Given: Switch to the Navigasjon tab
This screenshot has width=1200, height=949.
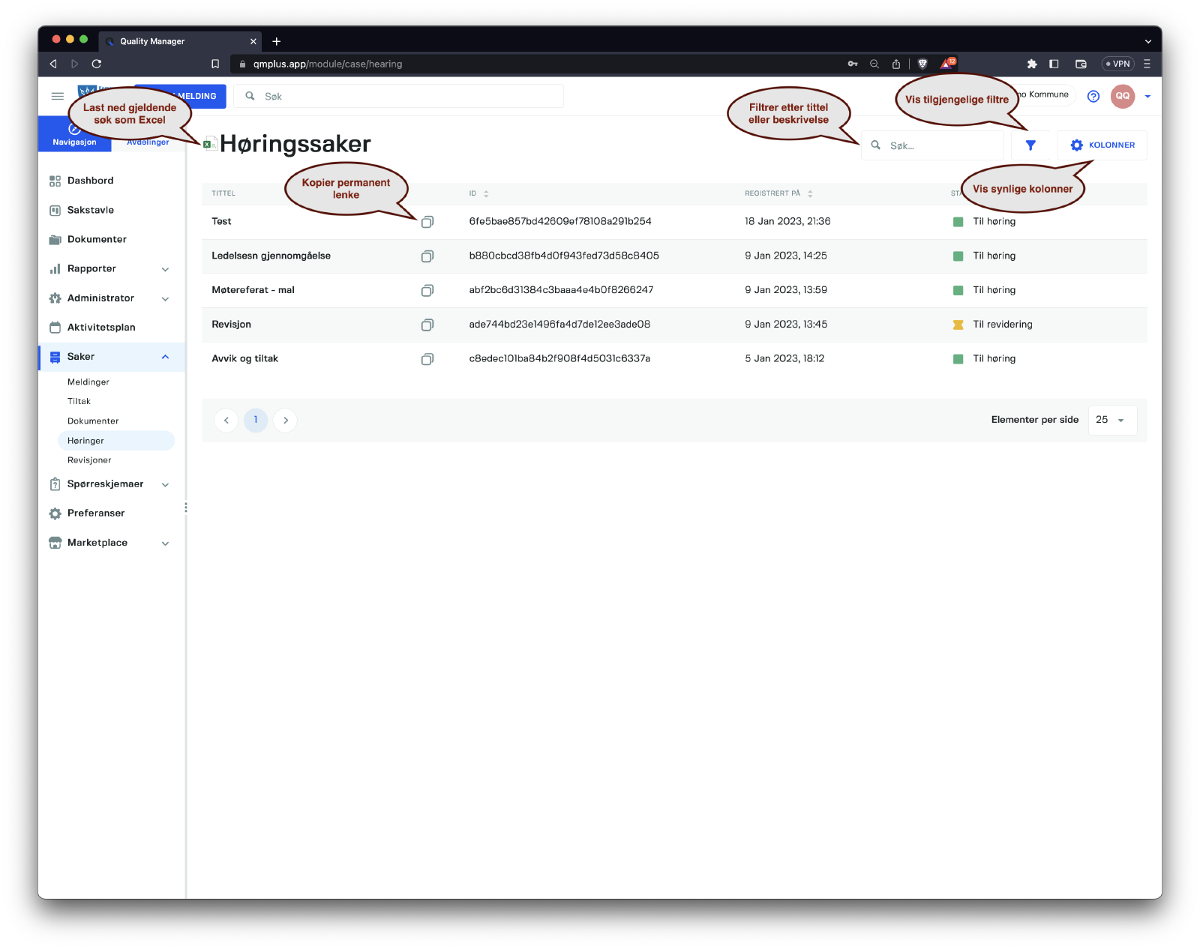Looking at the screenshot, I should [74, 135].
